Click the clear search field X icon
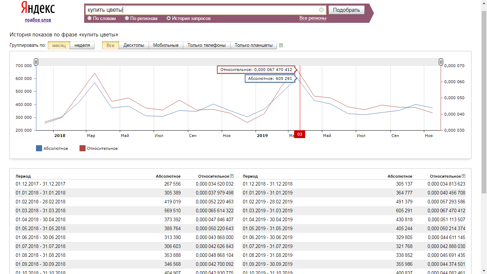The width and height of the screenshot is (487, 274). [321, 10]
